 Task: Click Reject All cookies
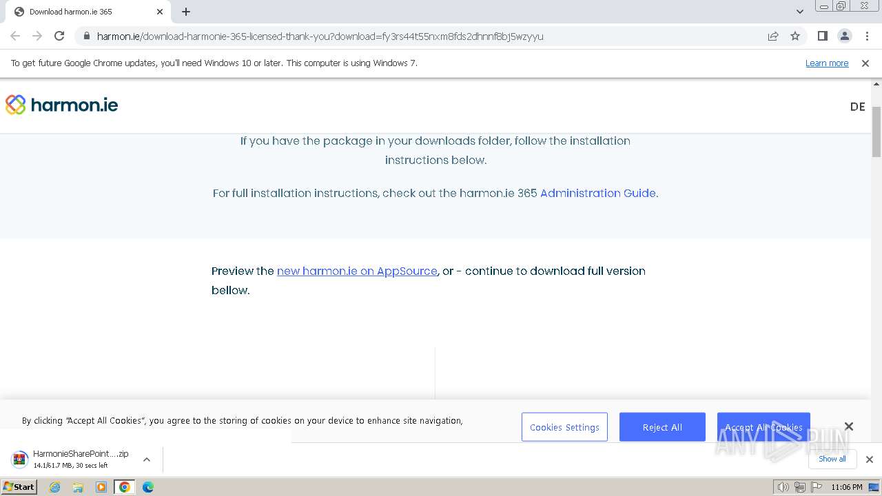[x=662, y=427]
